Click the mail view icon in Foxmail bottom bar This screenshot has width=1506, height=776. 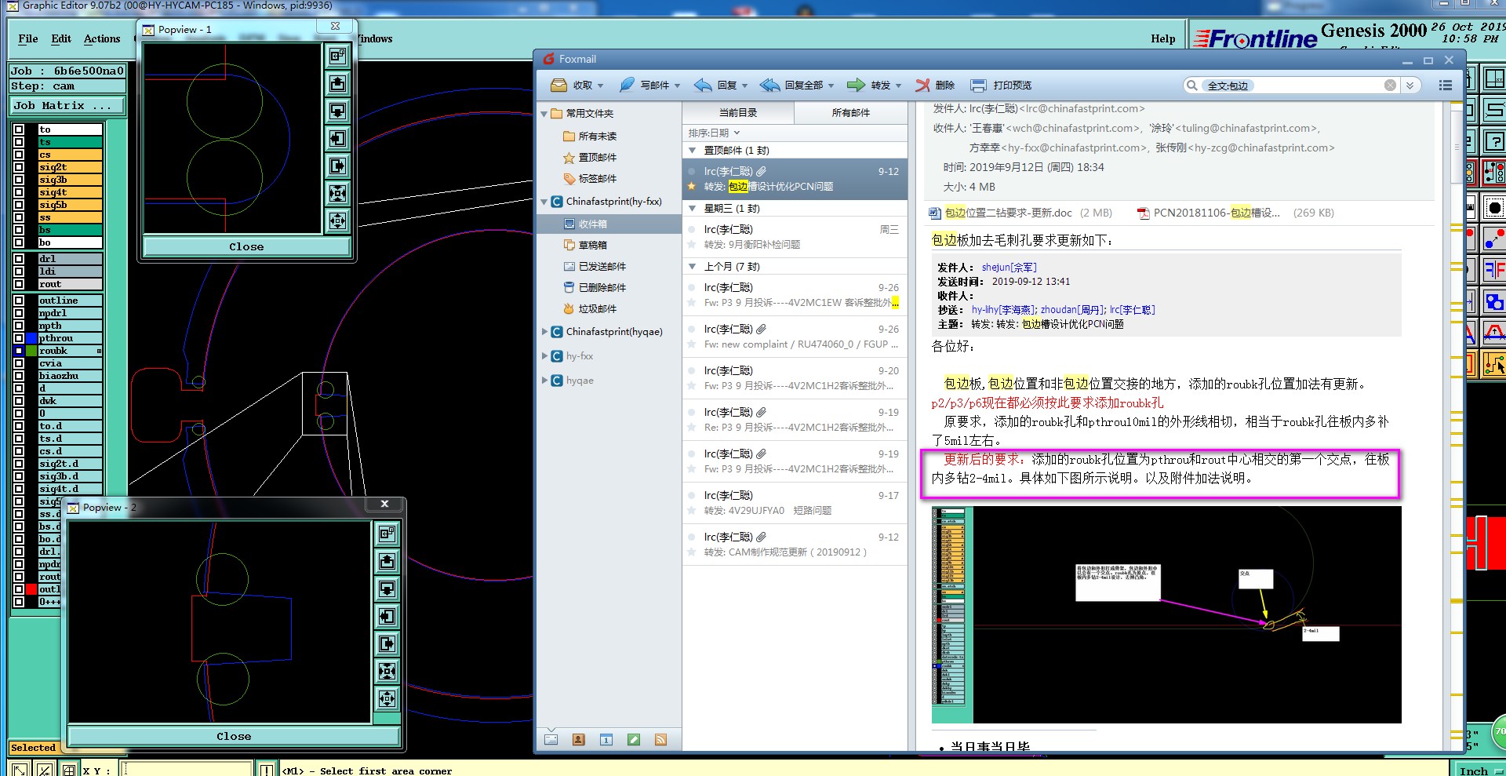tap(551, 739)
